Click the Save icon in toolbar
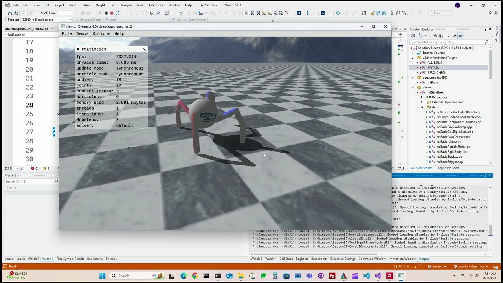 [378, 13]
